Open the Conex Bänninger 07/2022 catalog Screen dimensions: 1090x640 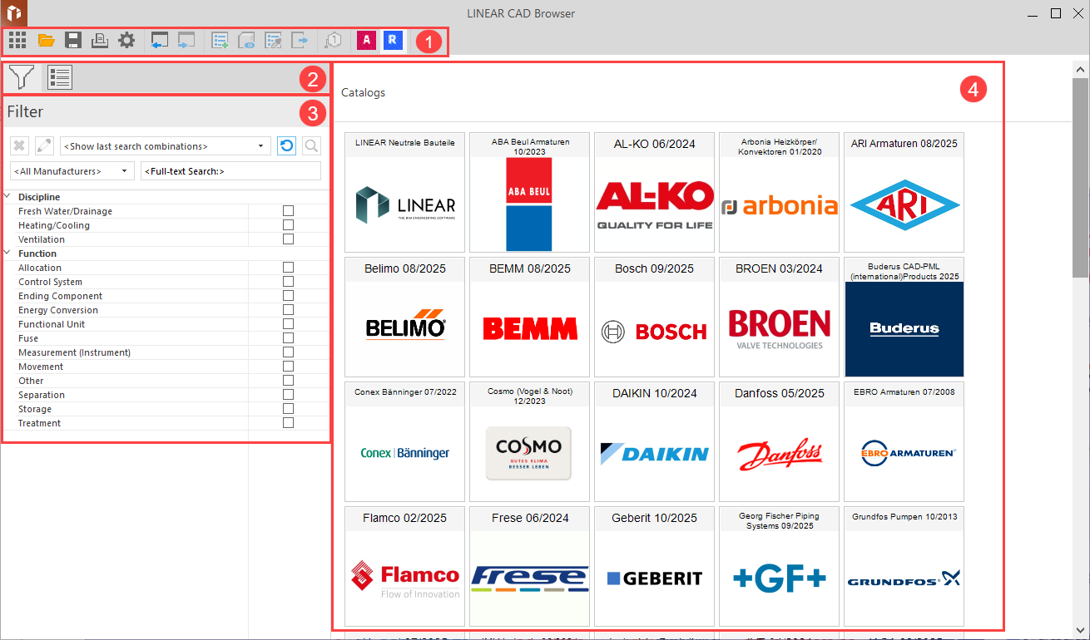(x=405, y=441)
